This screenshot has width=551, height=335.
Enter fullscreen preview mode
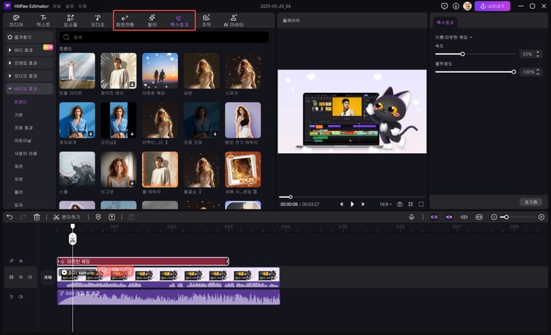click(421, 204)
